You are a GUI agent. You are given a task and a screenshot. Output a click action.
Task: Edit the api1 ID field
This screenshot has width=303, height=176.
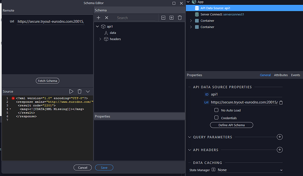tap(246, 94)
